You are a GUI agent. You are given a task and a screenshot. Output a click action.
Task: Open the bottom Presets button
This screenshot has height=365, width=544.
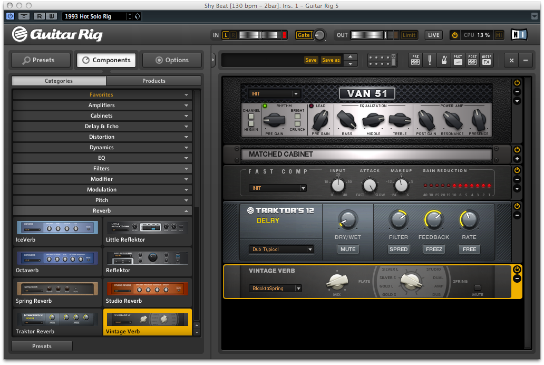(x=42, y=346)
